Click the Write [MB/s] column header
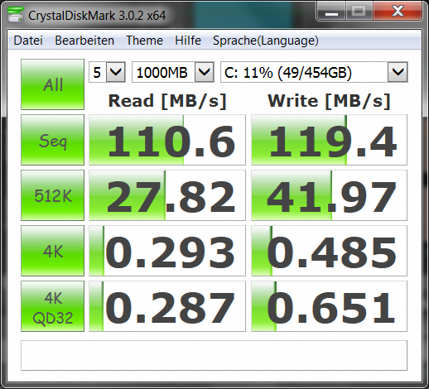This screenshot has width=429, height=389. pos(329,101)
